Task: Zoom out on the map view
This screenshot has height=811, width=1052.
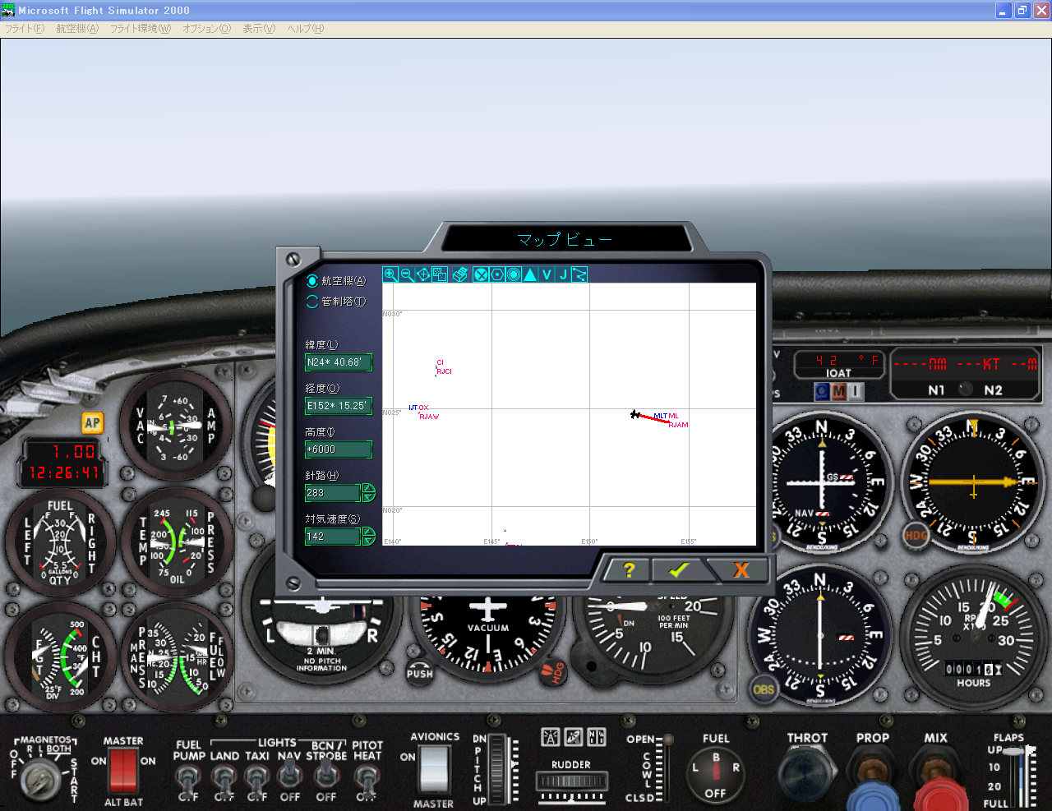Action: click(407, 274)
